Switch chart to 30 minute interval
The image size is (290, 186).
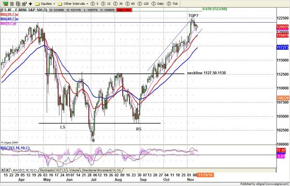click(118, 4)
